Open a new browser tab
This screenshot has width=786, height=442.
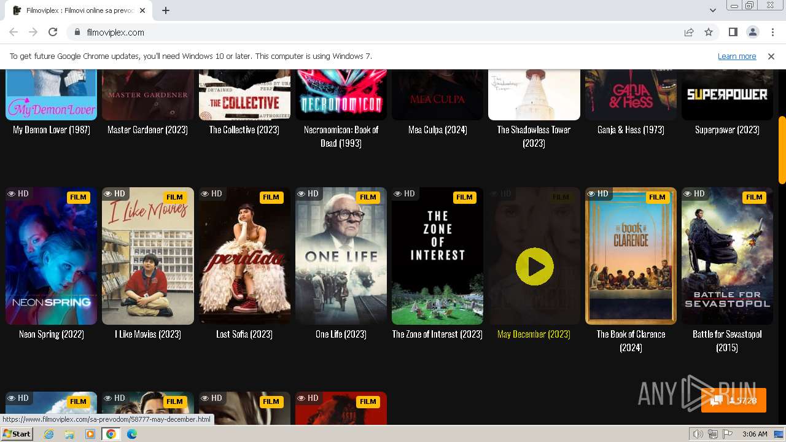point(166,10)
